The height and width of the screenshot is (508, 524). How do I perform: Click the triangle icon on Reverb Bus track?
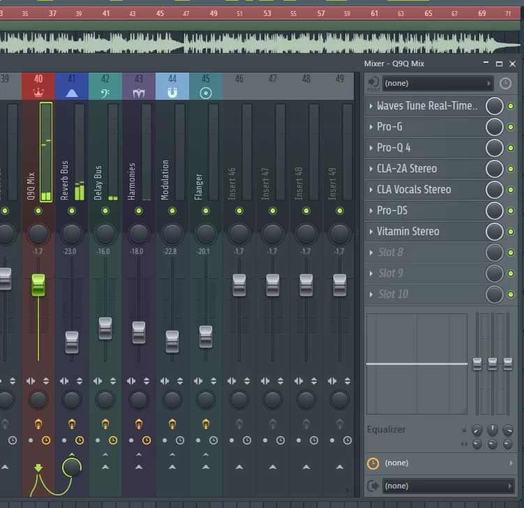[72, 92]
